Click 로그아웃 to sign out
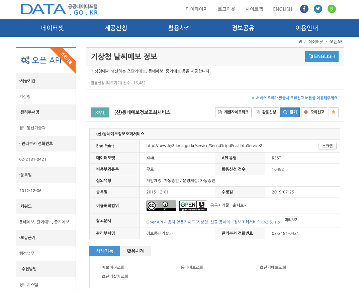The width and height of the screenshot is (359, 292). click(x=226, y=9)
